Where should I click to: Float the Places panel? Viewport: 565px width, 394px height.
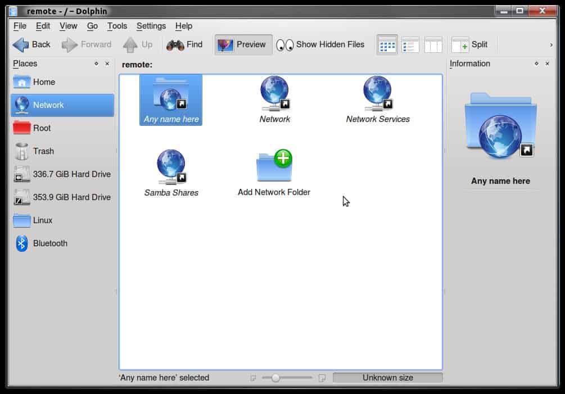96,64
